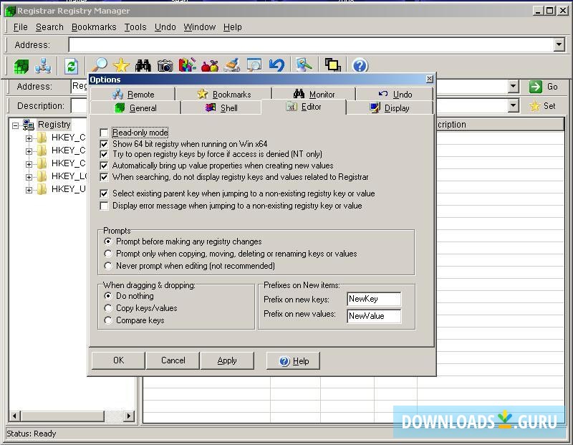Click the camera snapshot toolbar icon
The image size is (573, 445).
click(165, 66)
